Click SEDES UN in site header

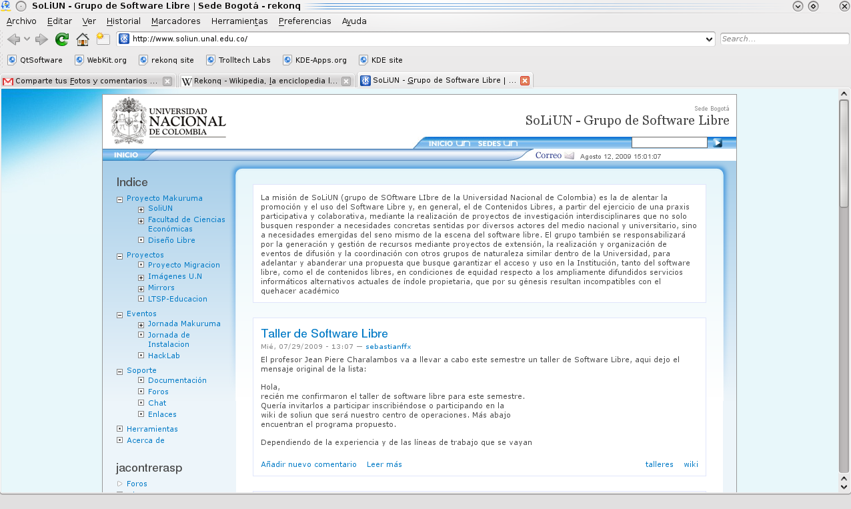498,143
